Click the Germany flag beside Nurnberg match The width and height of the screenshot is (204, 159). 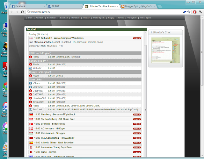(31, 114)
